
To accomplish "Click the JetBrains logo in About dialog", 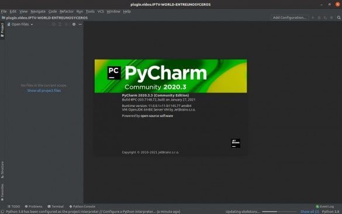I will [x=236, y=143].
